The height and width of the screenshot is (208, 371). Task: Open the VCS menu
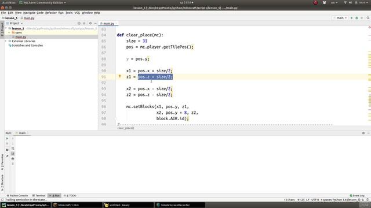click(x=77, y=13)
